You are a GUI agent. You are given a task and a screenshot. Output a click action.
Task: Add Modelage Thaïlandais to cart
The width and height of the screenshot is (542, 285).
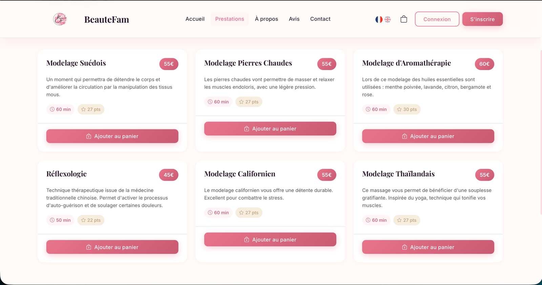[x=428, y=247]
